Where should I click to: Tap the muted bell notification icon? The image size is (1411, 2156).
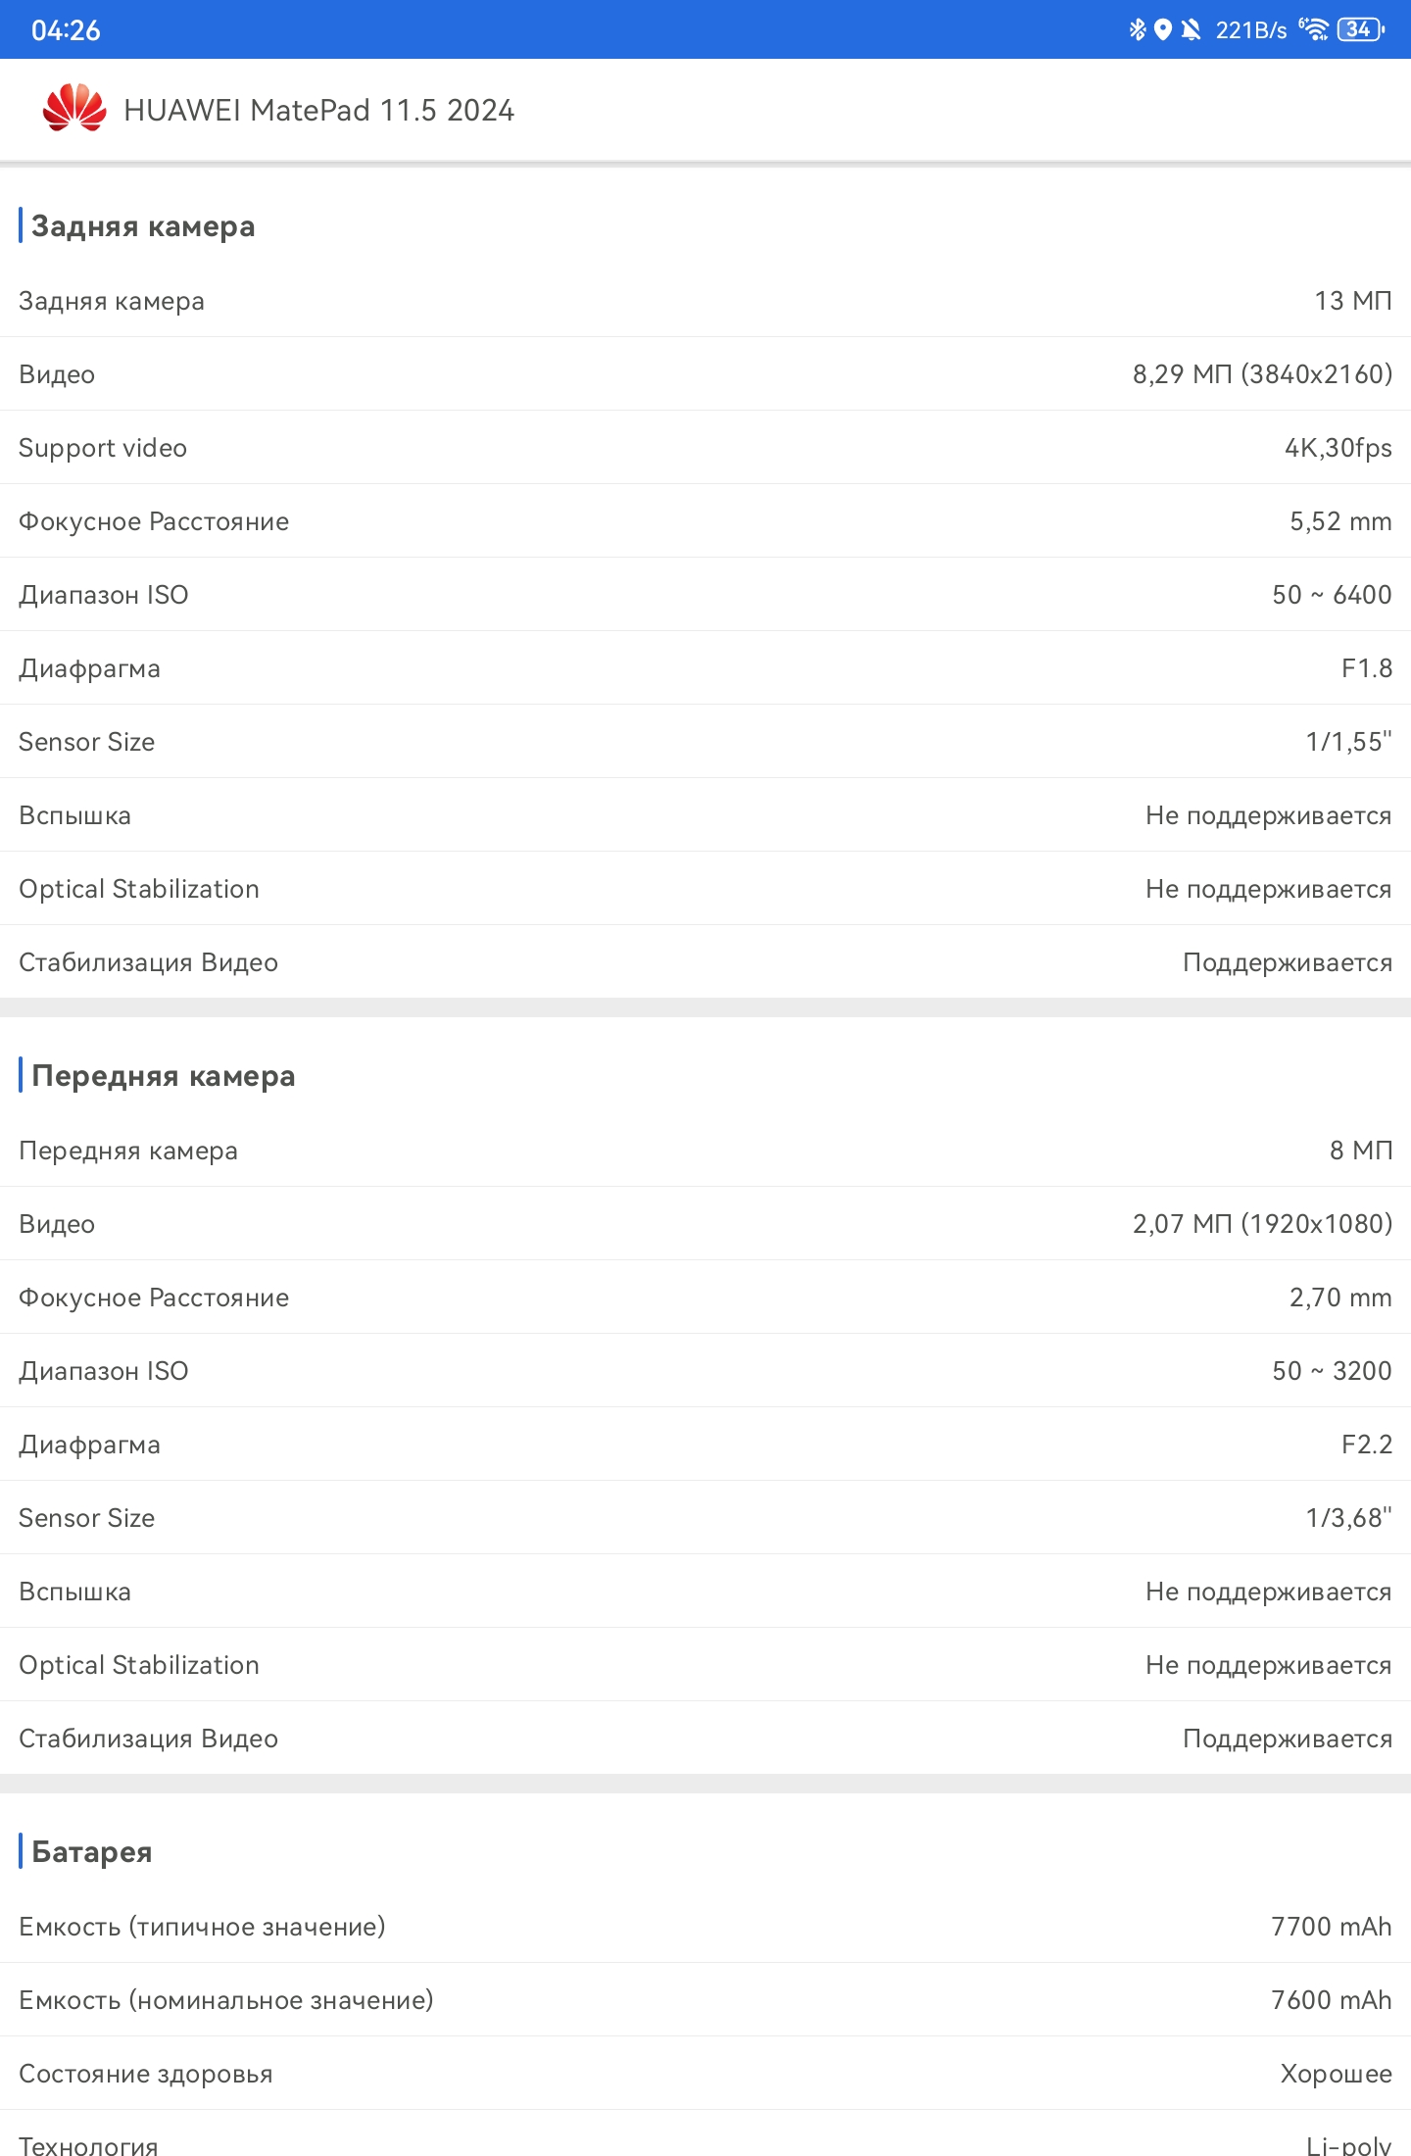tap(1191, 29)
